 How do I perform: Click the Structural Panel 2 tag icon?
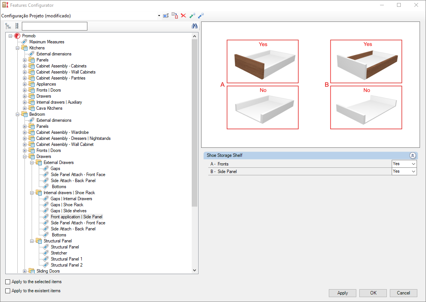46,265
